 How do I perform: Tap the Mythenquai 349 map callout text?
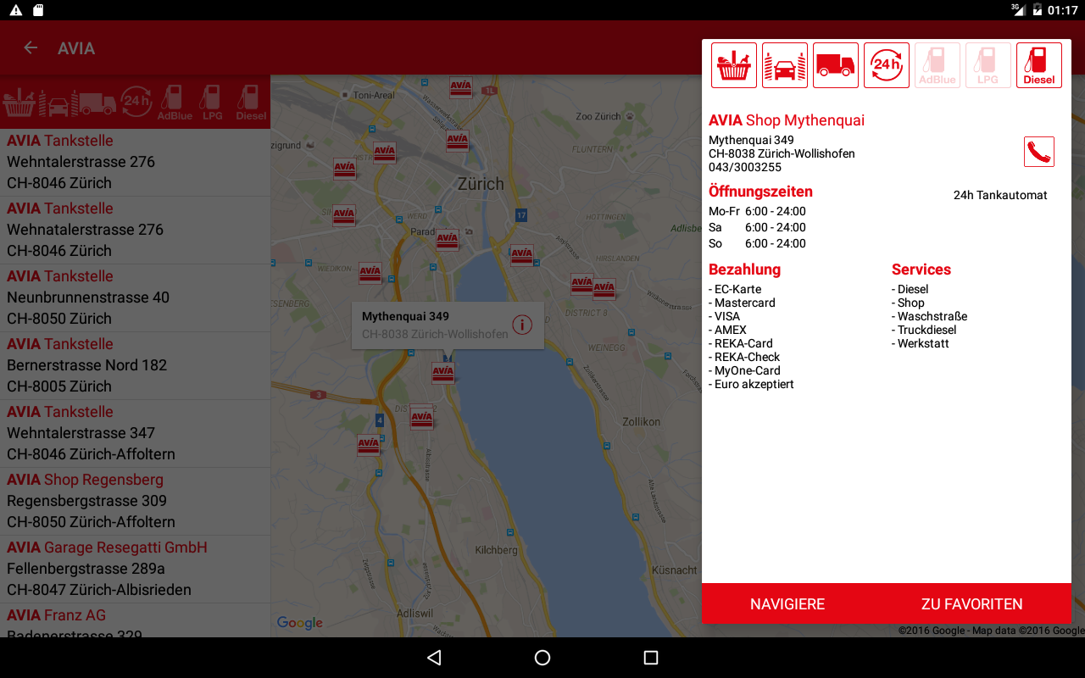(x=405, y=316)
